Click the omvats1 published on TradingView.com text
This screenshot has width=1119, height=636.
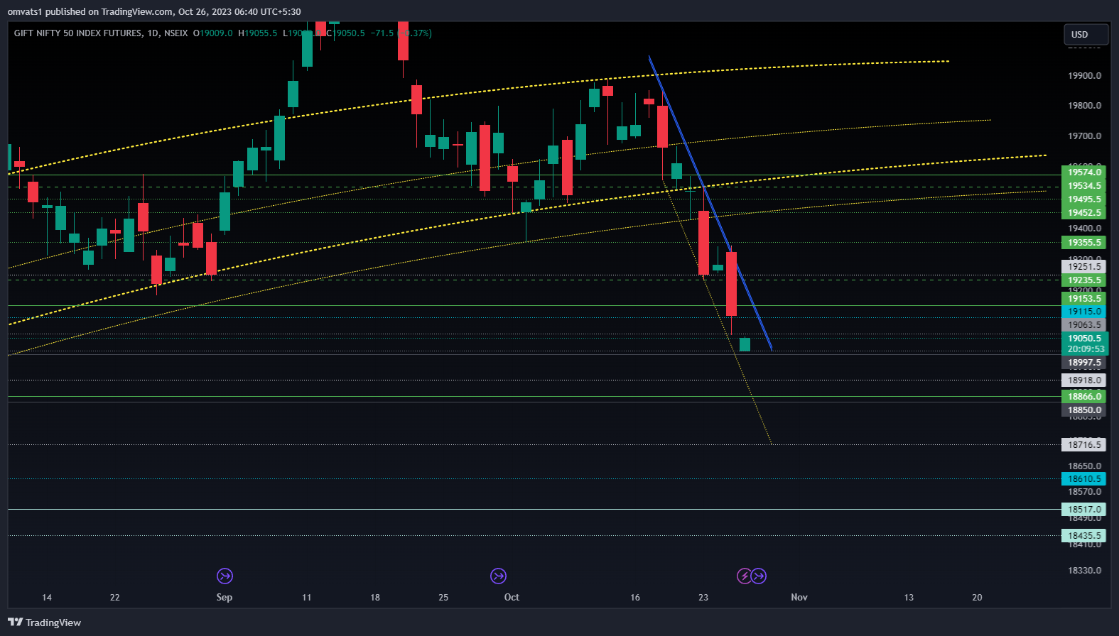(90, 12)
